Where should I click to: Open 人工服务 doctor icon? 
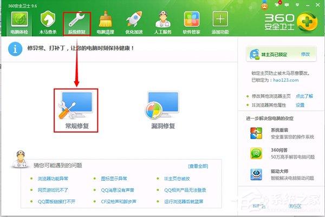pyautogui.click(x=162, y=19)
